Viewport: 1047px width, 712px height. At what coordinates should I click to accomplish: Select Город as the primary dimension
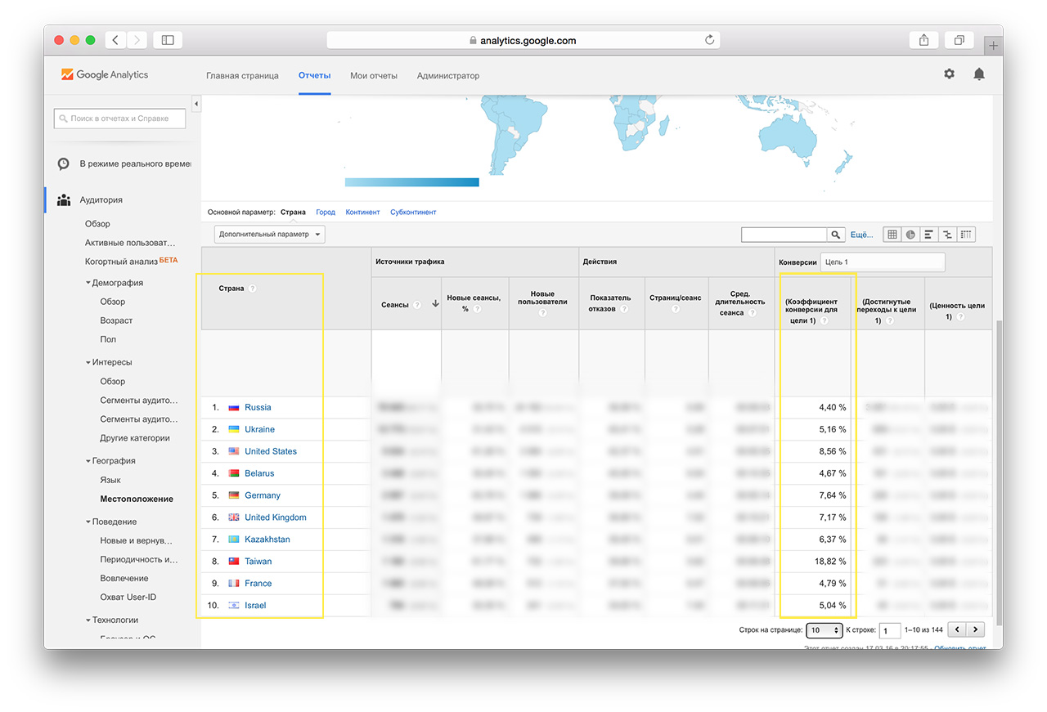click(x=326, y=212)
